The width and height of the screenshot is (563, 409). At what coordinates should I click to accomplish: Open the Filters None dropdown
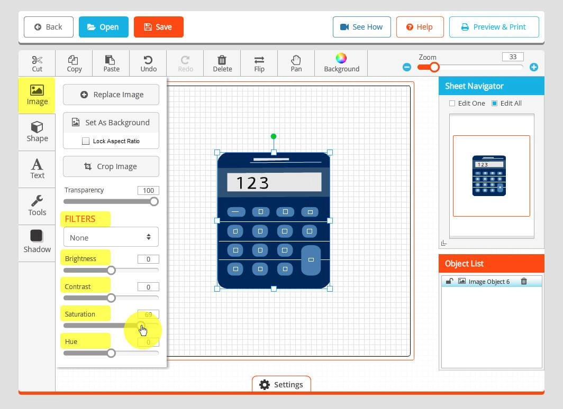pos(111,237)
